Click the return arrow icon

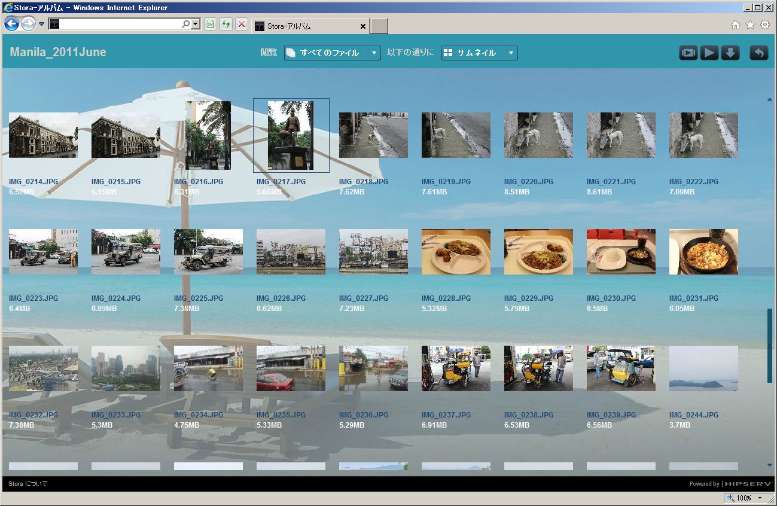pos(758,53)
